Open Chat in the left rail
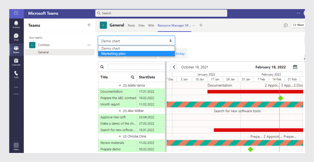314x162 pixels. [16, 37]
